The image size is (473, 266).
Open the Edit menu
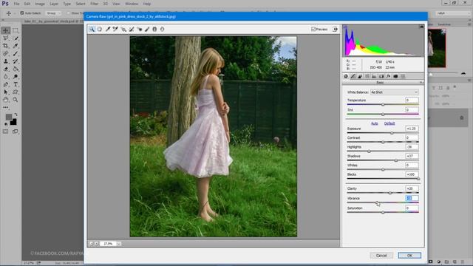27,4
